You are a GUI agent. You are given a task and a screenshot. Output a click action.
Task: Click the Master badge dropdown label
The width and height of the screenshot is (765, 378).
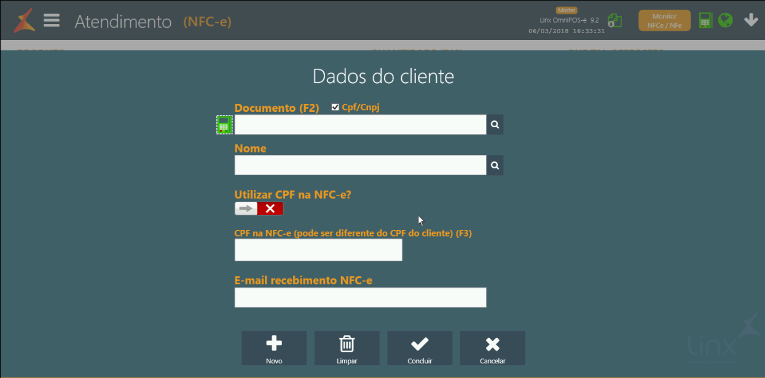[567, 10]
